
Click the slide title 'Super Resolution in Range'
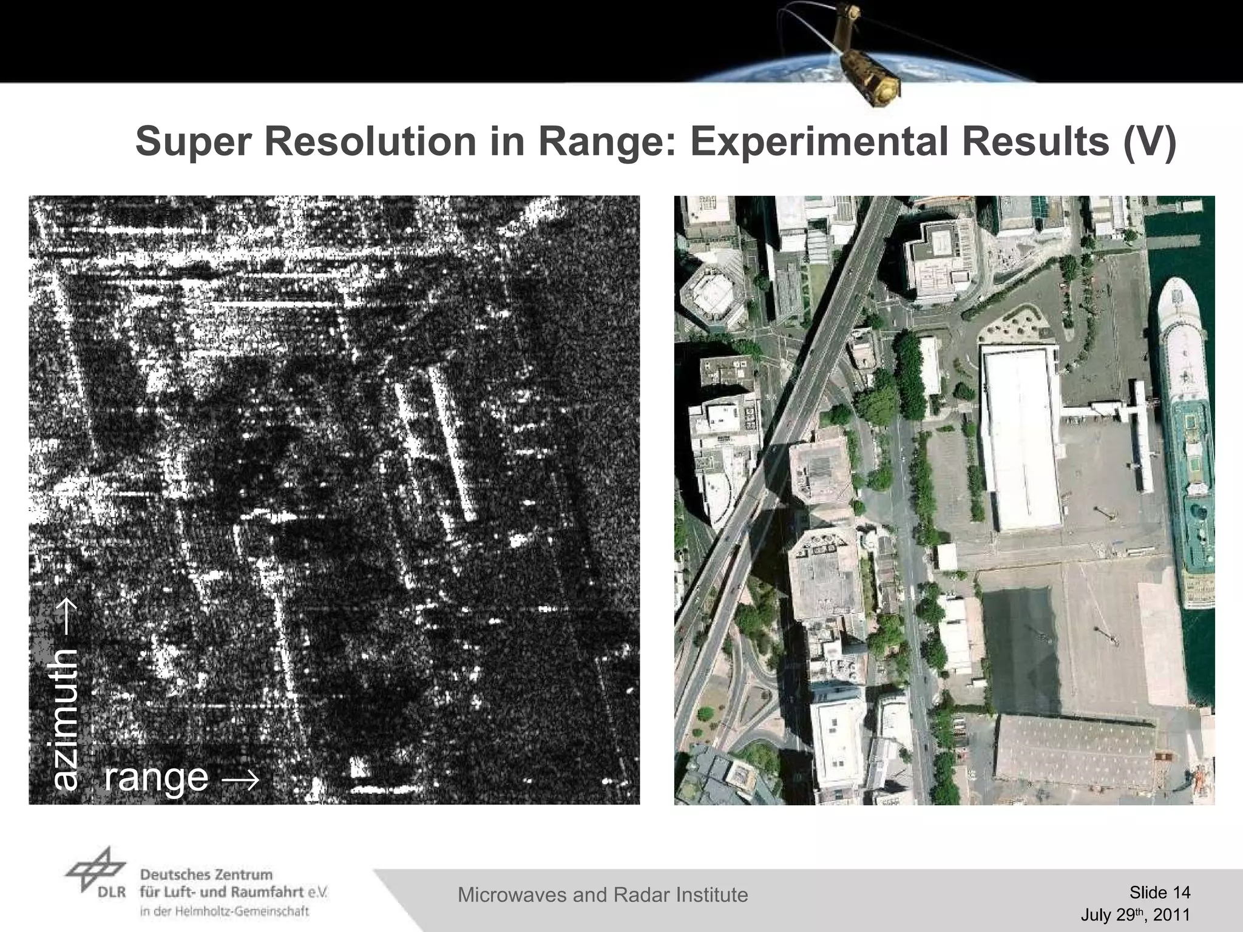point(656,141)
